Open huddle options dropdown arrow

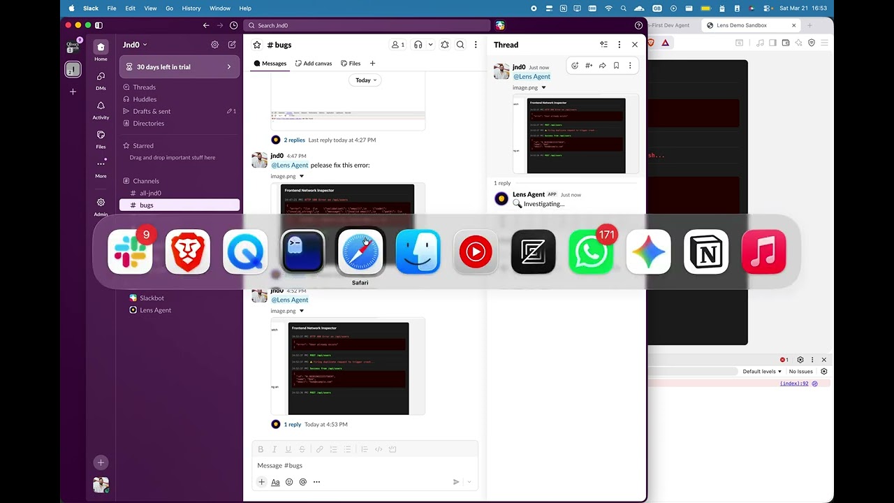pos(430,45)
